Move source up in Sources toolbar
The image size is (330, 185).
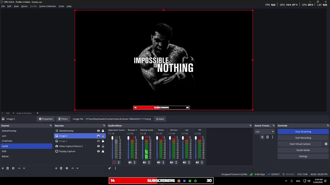[73, 168]
